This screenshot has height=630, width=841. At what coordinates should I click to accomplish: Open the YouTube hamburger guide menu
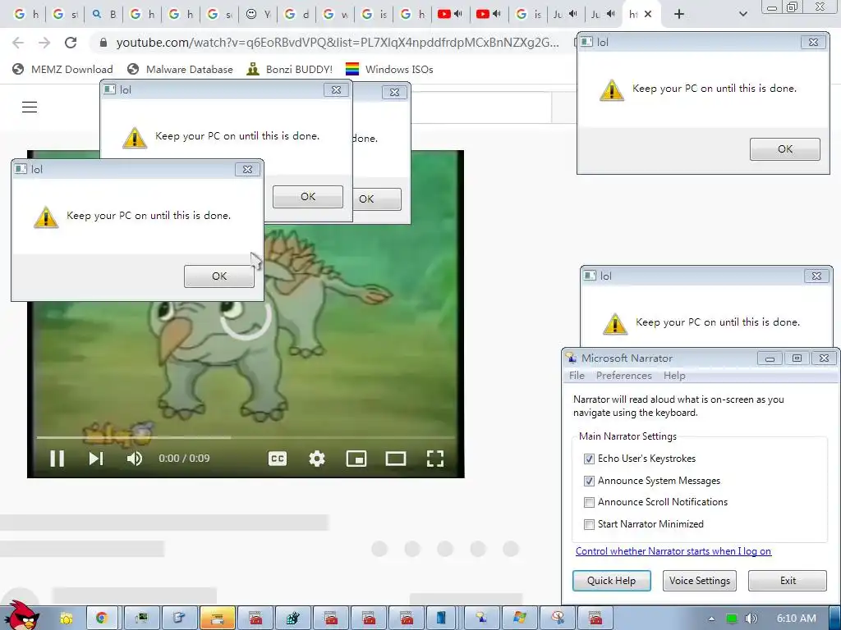coord(30,107)
